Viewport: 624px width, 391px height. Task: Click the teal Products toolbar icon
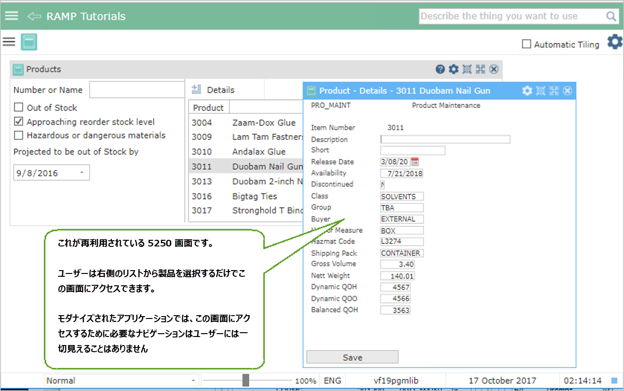coord(29,42)
